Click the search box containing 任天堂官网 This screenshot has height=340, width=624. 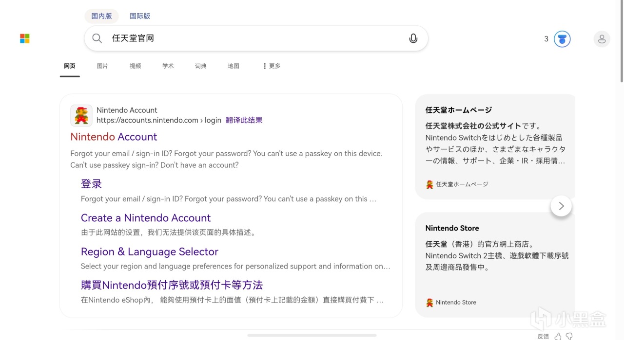(256, 38)
